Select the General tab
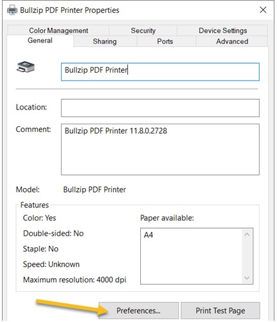The width and height of the screenshot is (277, 322). (40, 41)
